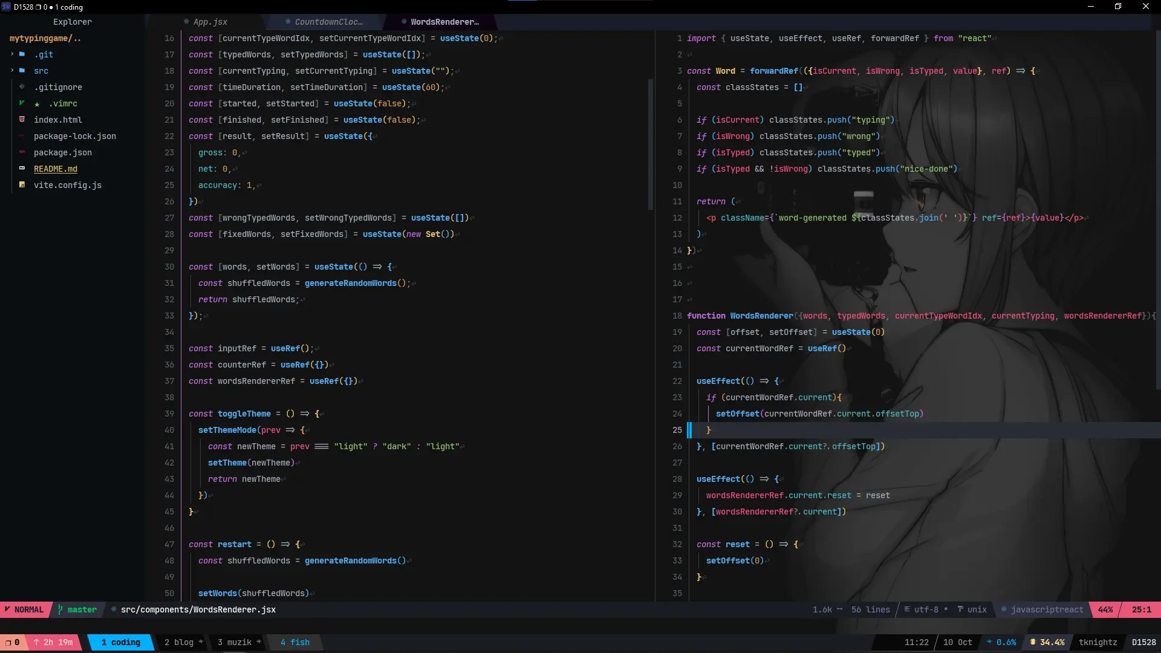Click the 56 lines count in the statusline

point(871,609)
